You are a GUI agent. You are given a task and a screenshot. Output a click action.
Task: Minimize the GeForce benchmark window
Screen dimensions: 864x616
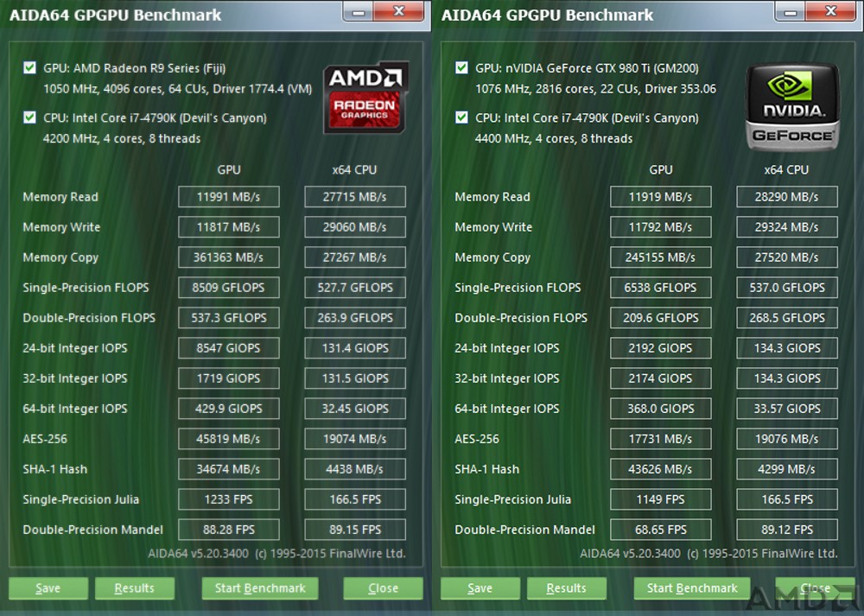pyautogui.click(x=791, y=11)
